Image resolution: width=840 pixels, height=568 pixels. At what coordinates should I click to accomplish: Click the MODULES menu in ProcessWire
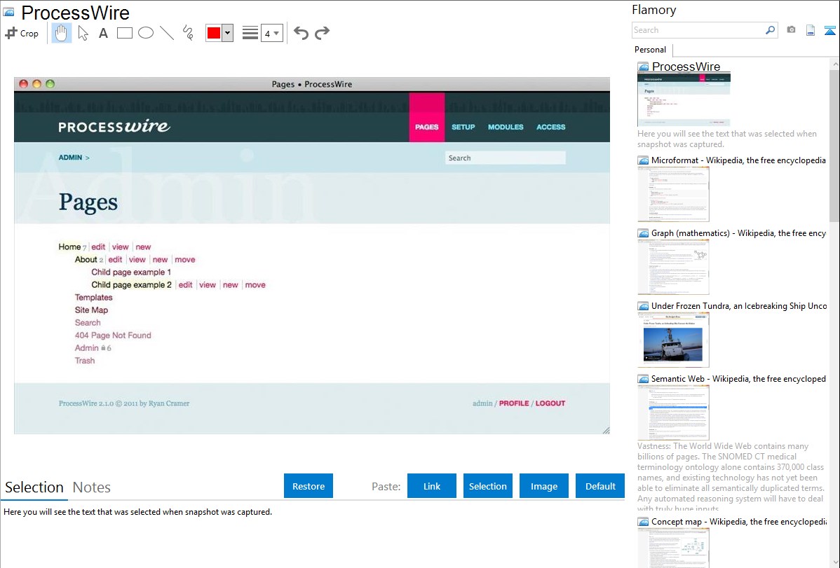point(506,127)
